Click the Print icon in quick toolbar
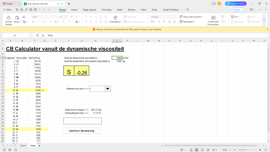This screenshot has width=270, height=152. pyautogui.click(x=31, y=10)
